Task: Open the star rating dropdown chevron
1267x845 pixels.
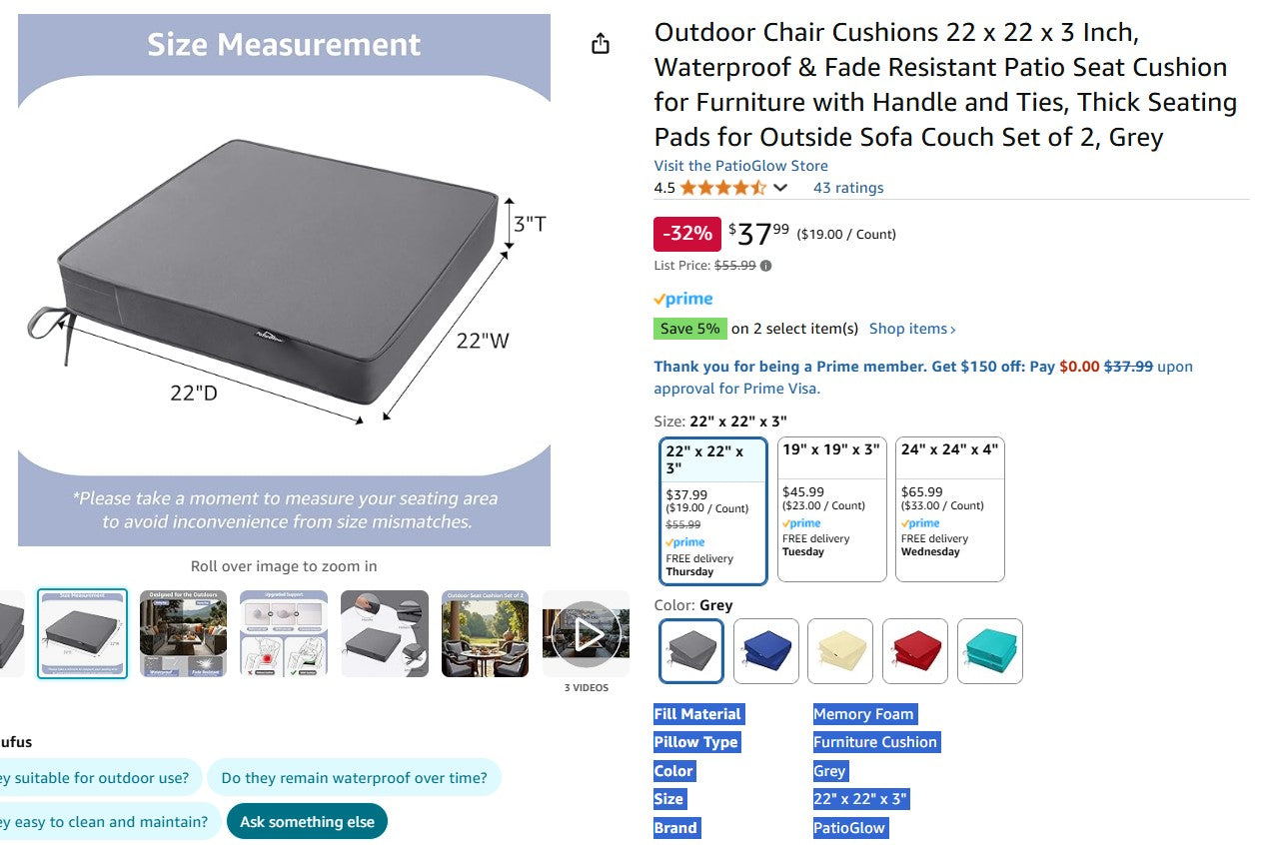Action: click(x=780, y=188)
